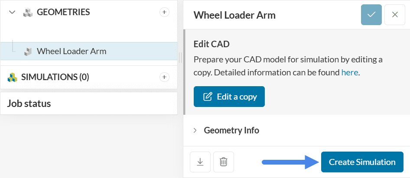The height and width of the screenshot is (178, 410).
Task: Click the panel resize divider handle
Action: [180, 57]
